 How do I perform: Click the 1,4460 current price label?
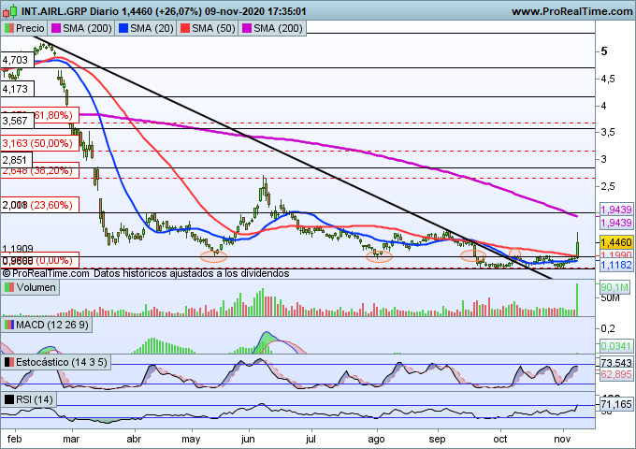614,241
